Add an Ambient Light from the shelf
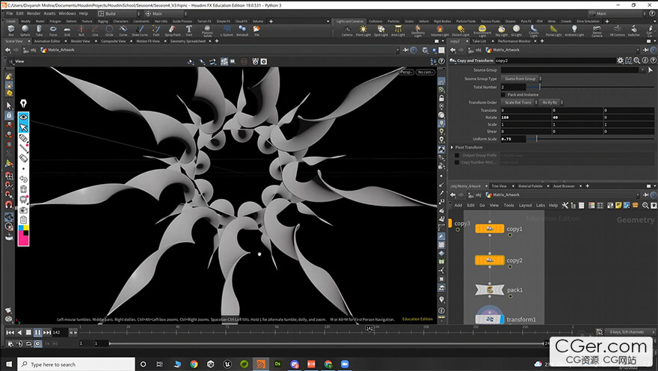This screenshot has width=658, height=371. tap(574, 31)
